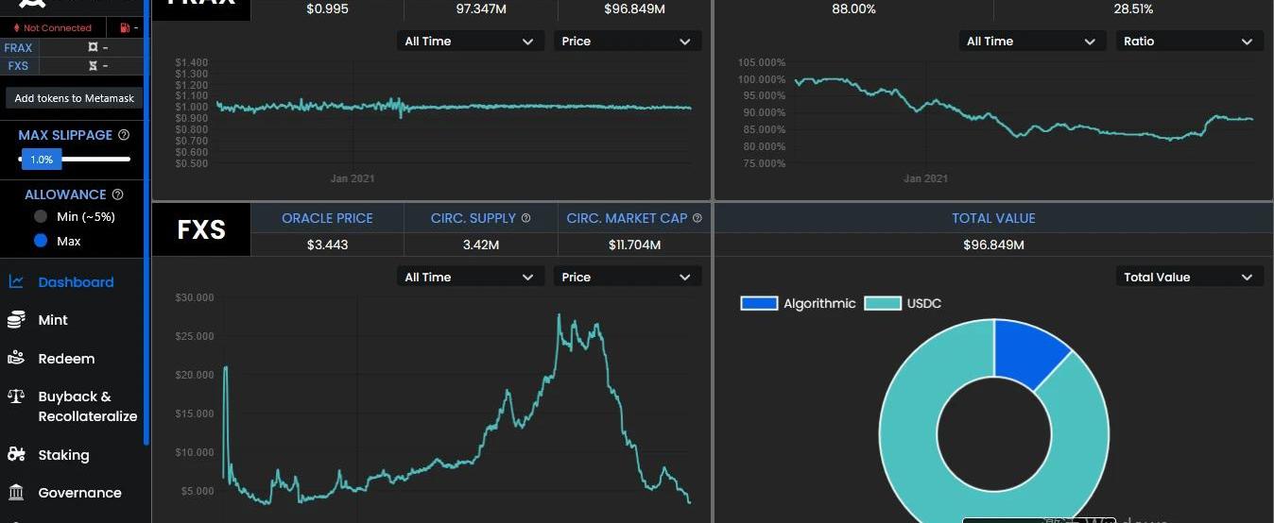Screen dimensions: 1274x523
Task: Open All Time dropdown on FRAX chart
Action: tap(470, 42)
